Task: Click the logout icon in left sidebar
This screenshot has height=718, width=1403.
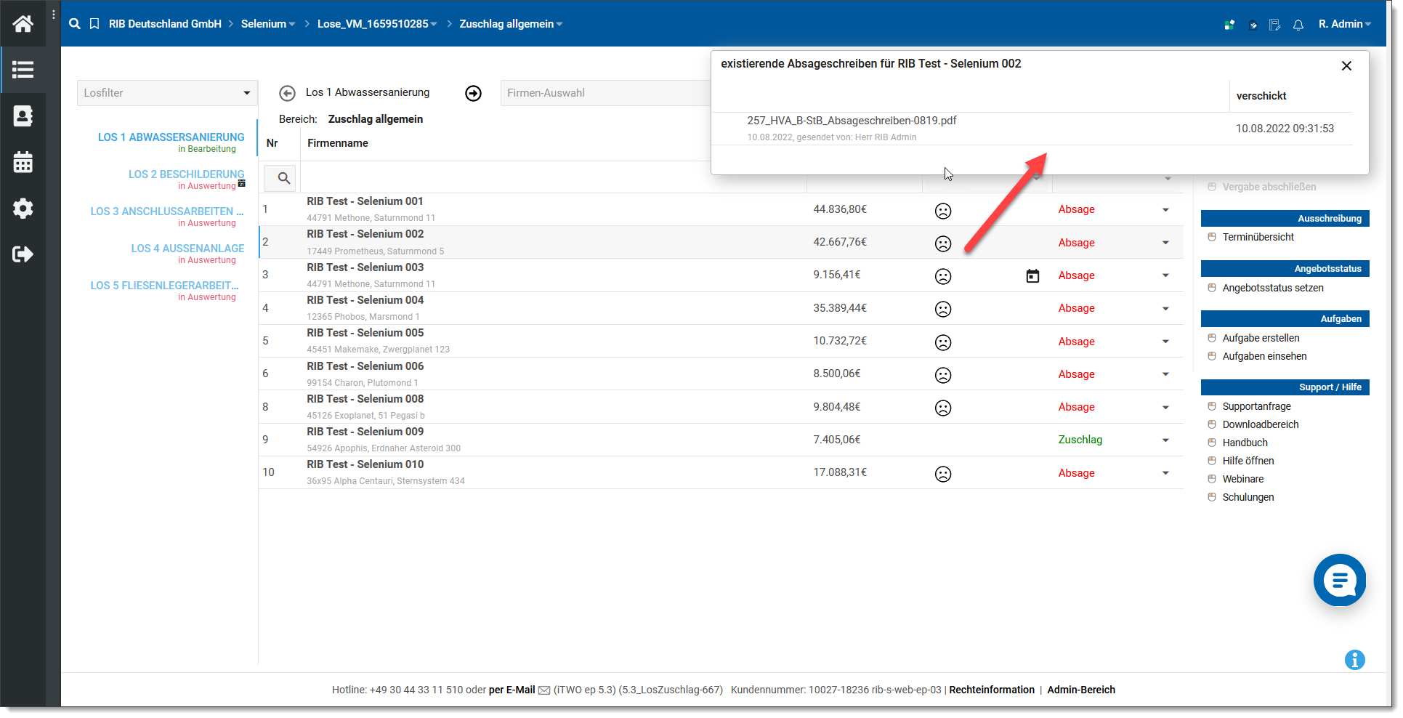Action: coord(23,254)
